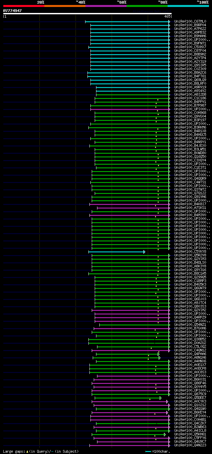Viewport: 212px width, 454px height.
Task: Select the UniRef100_Q4RPZ9 label
Action: coord(190,318)
